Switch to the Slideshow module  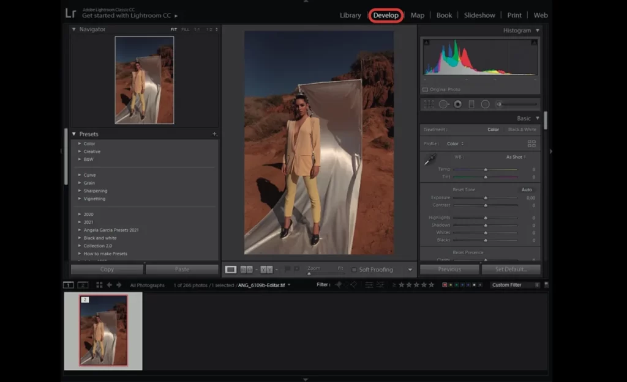479,15
